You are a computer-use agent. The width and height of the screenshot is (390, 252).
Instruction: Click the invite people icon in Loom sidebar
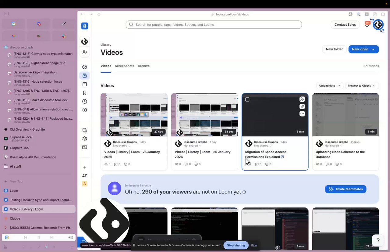[85, 52]
